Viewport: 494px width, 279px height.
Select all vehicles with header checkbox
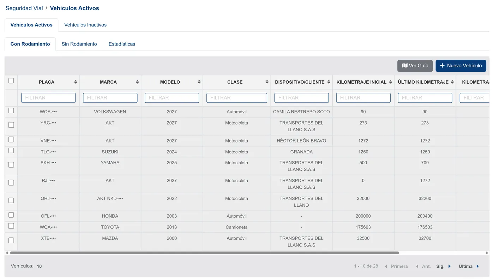pos(11,81)
